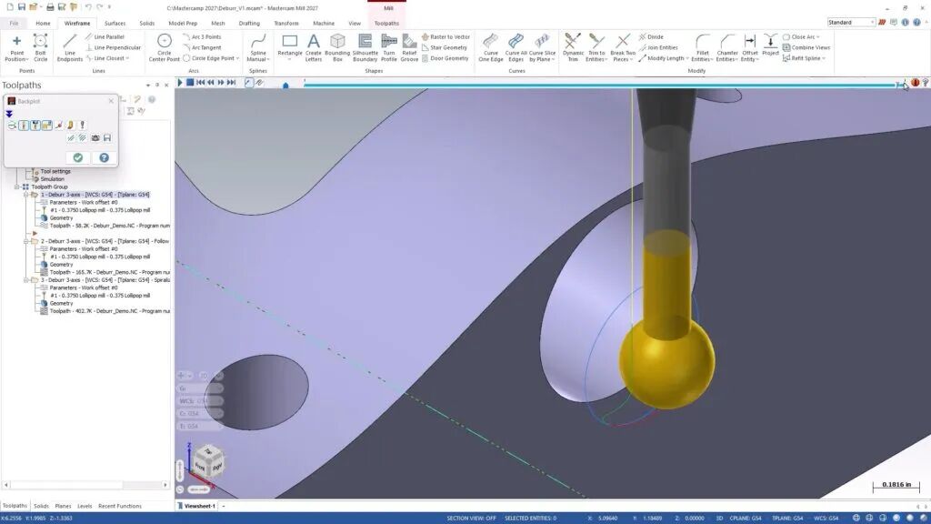Open Backplot help with question mark
Viewport: 931px width, 524px height.
(104, 157)
